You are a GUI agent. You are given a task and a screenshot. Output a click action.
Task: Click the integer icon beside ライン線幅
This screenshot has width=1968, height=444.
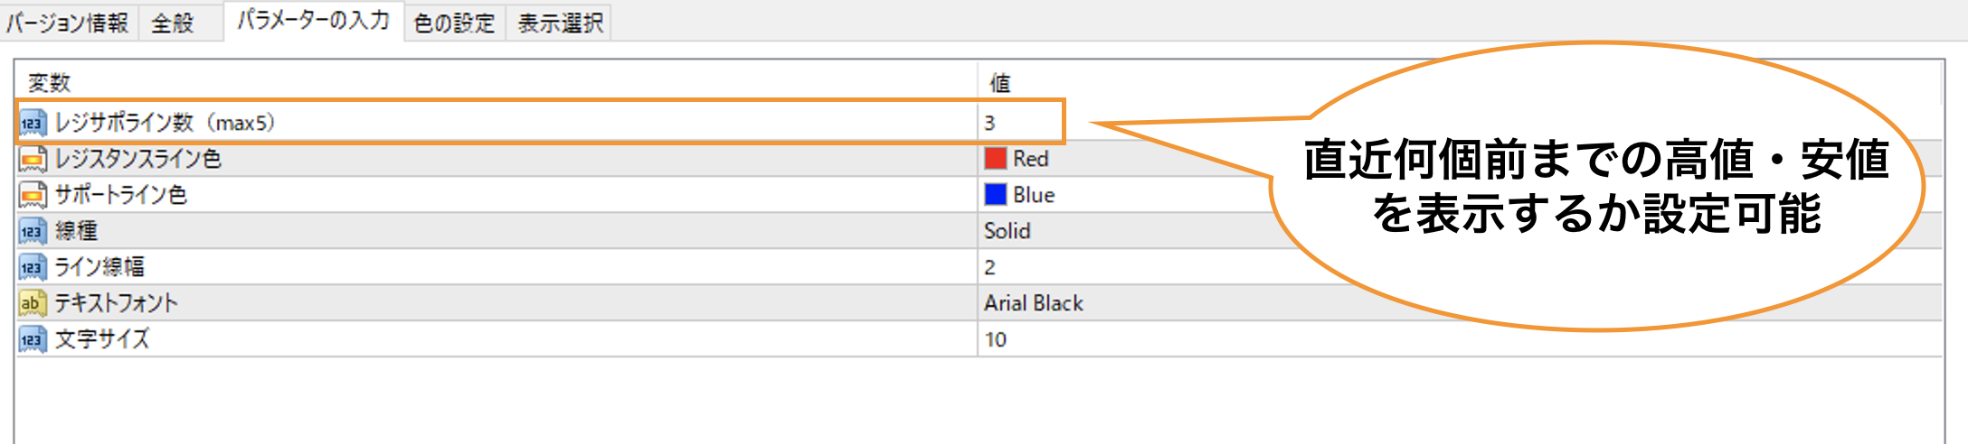click(x=33, y=267)
